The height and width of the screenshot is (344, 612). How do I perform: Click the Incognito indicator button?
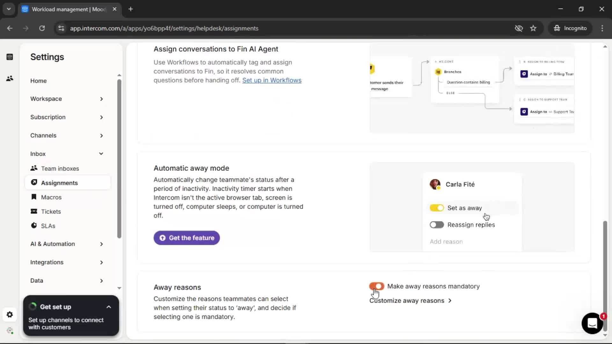click(570, 28)
